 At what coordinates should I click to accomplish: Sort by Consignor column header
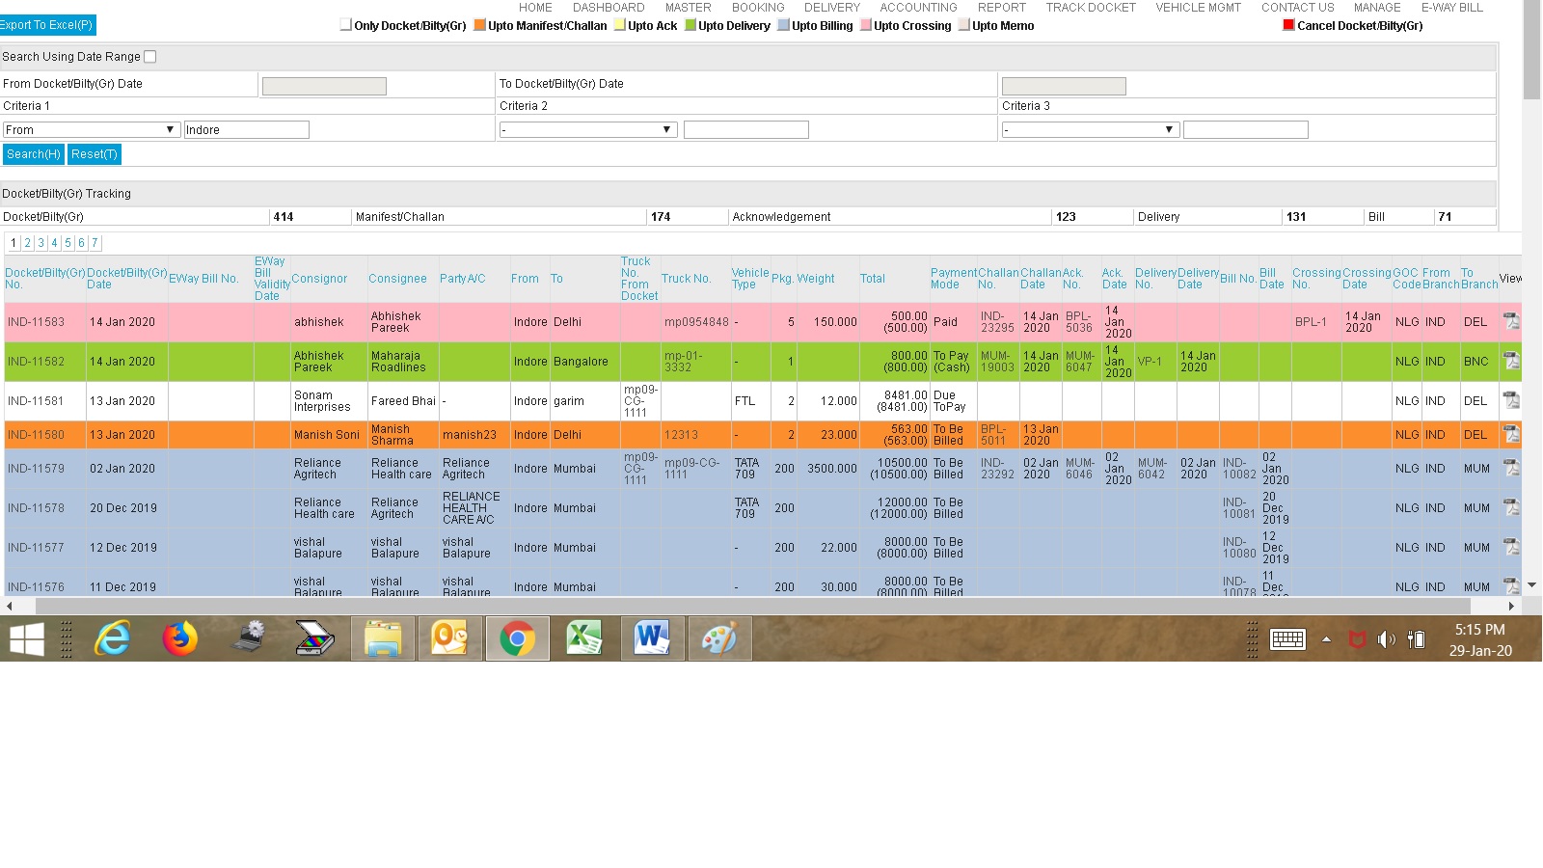tap(319, 279)
